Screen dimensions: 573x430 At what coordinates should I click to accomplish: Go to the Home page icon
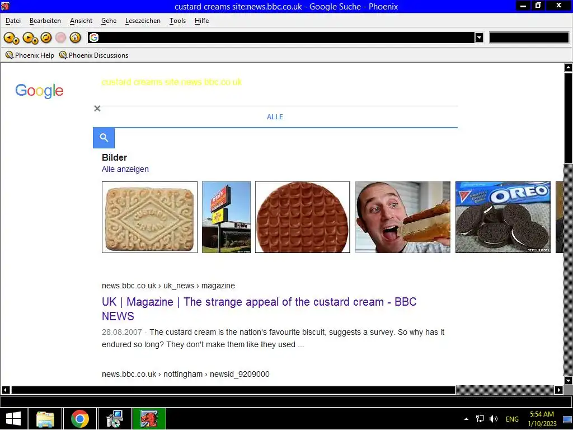[76, 38]
